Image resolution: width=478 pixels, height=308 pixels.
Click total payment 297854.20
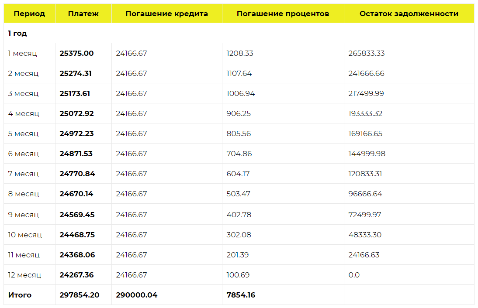pyautogui.click(x=79, y=295)
